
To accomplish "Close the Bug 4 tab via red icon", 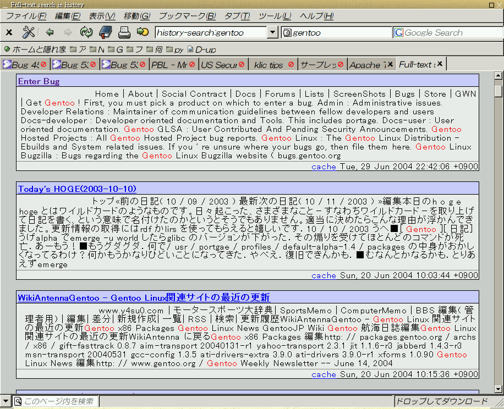I will (43, 64).
